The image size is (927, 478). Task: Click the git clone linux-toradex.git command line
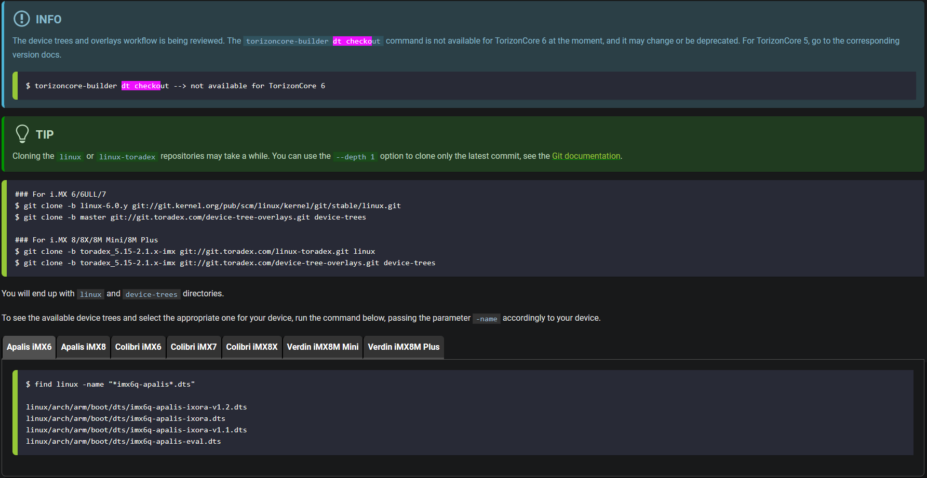(x=195, y=251)
